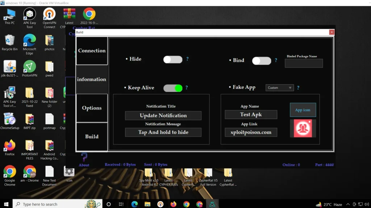Select New Text Document file

tap(49, 176)
